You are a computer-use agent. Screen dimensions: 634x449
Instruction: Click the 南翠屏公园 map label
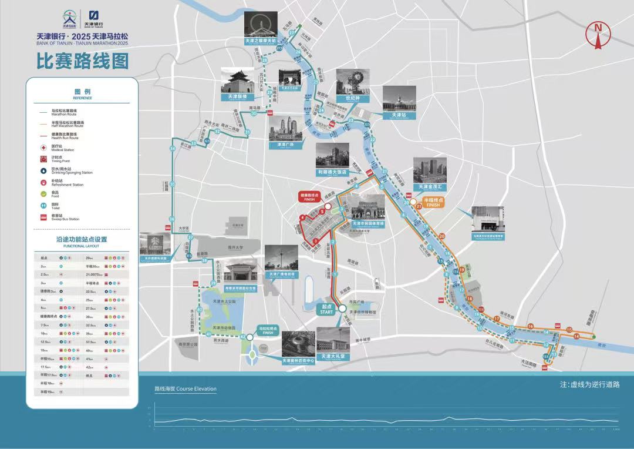(188, 344)
